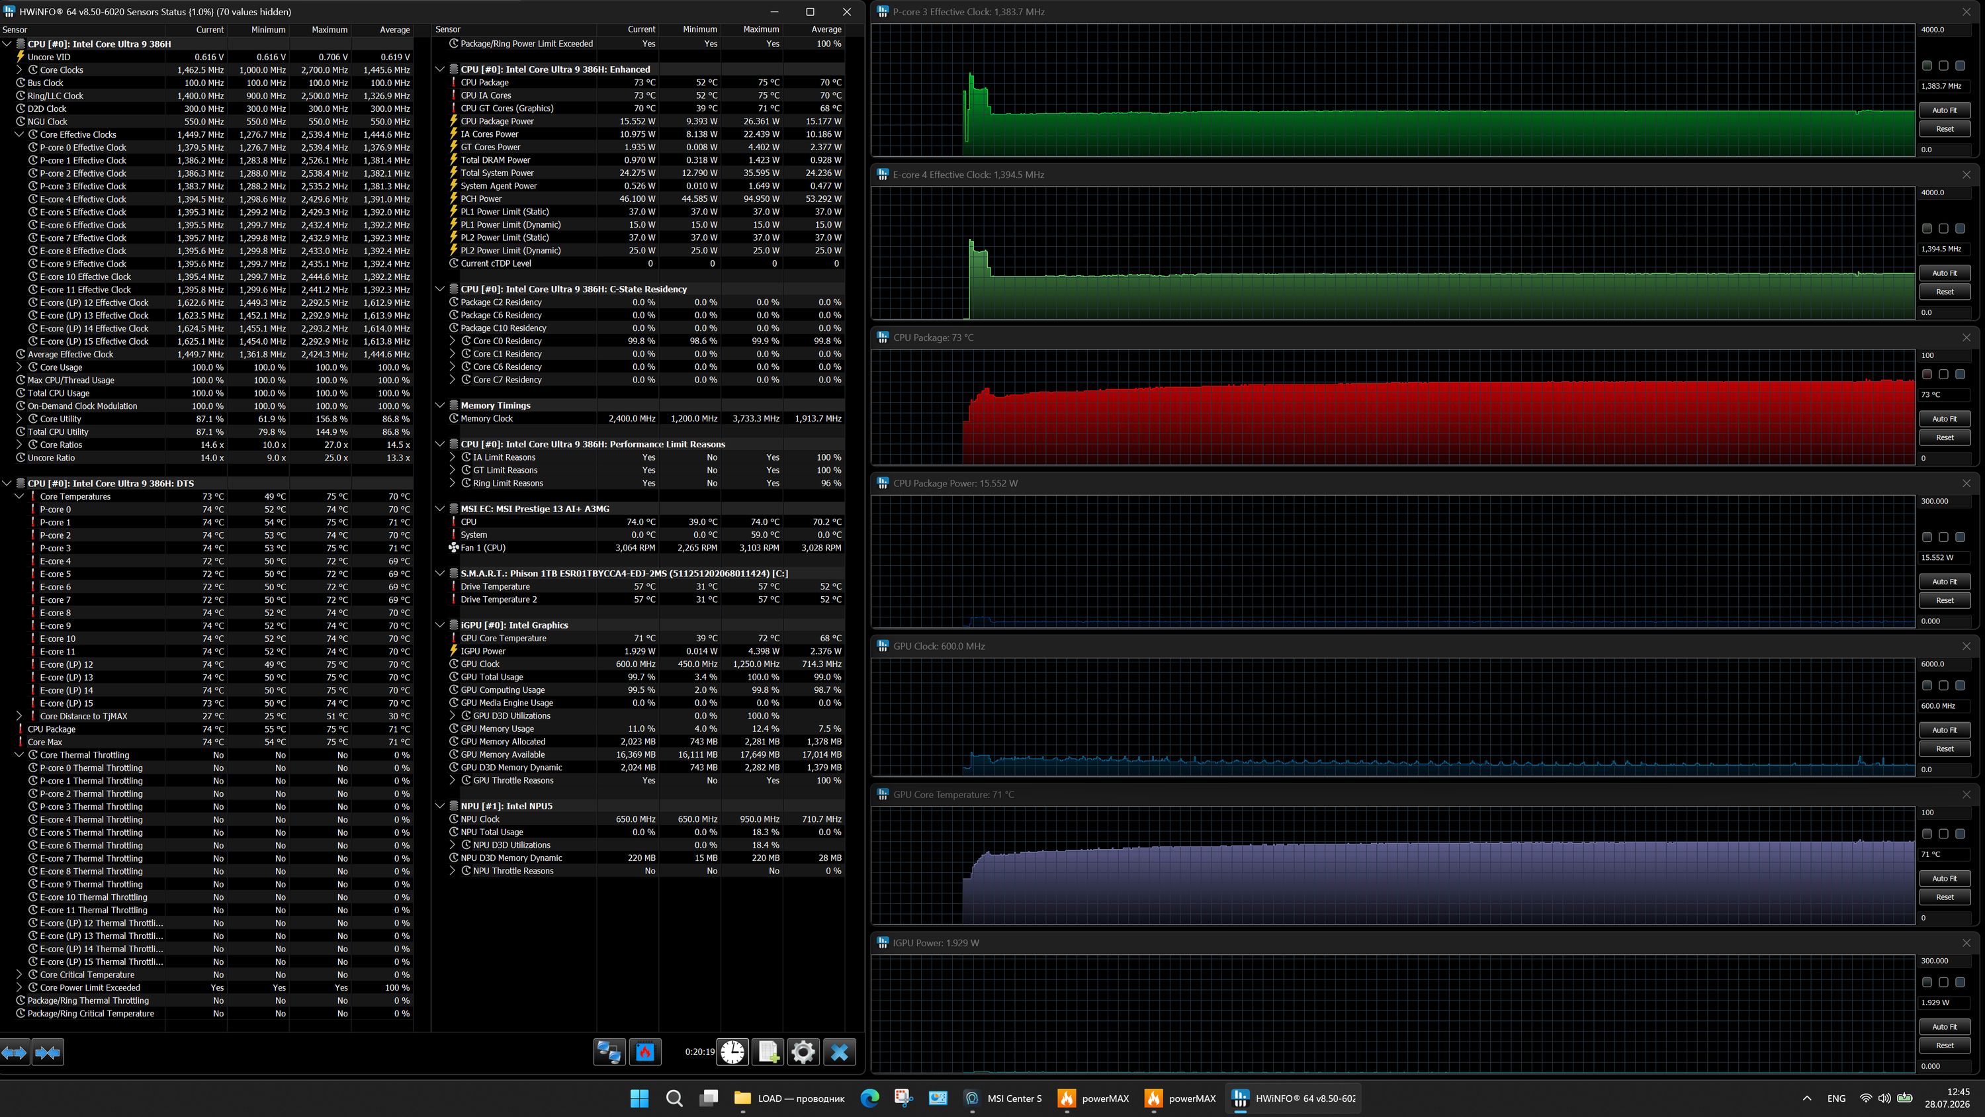
Task: Toggle first checkbox in GPU Clock graph
Action: [x=1926, y=686]
